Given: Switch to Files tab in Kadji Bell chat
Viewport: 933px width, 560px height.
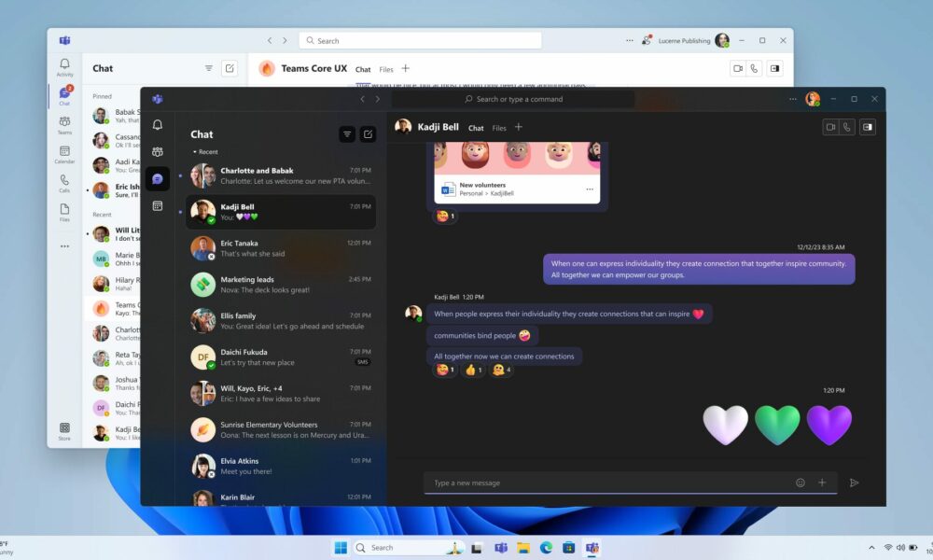Looking at the screenshot, I should 499,128.
